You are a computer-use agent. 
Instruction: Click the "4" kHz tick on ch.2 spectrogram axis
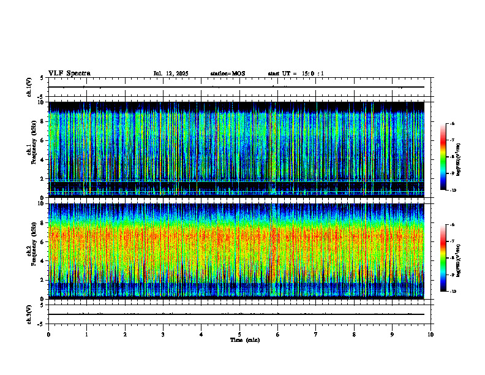tap(43, 261)
